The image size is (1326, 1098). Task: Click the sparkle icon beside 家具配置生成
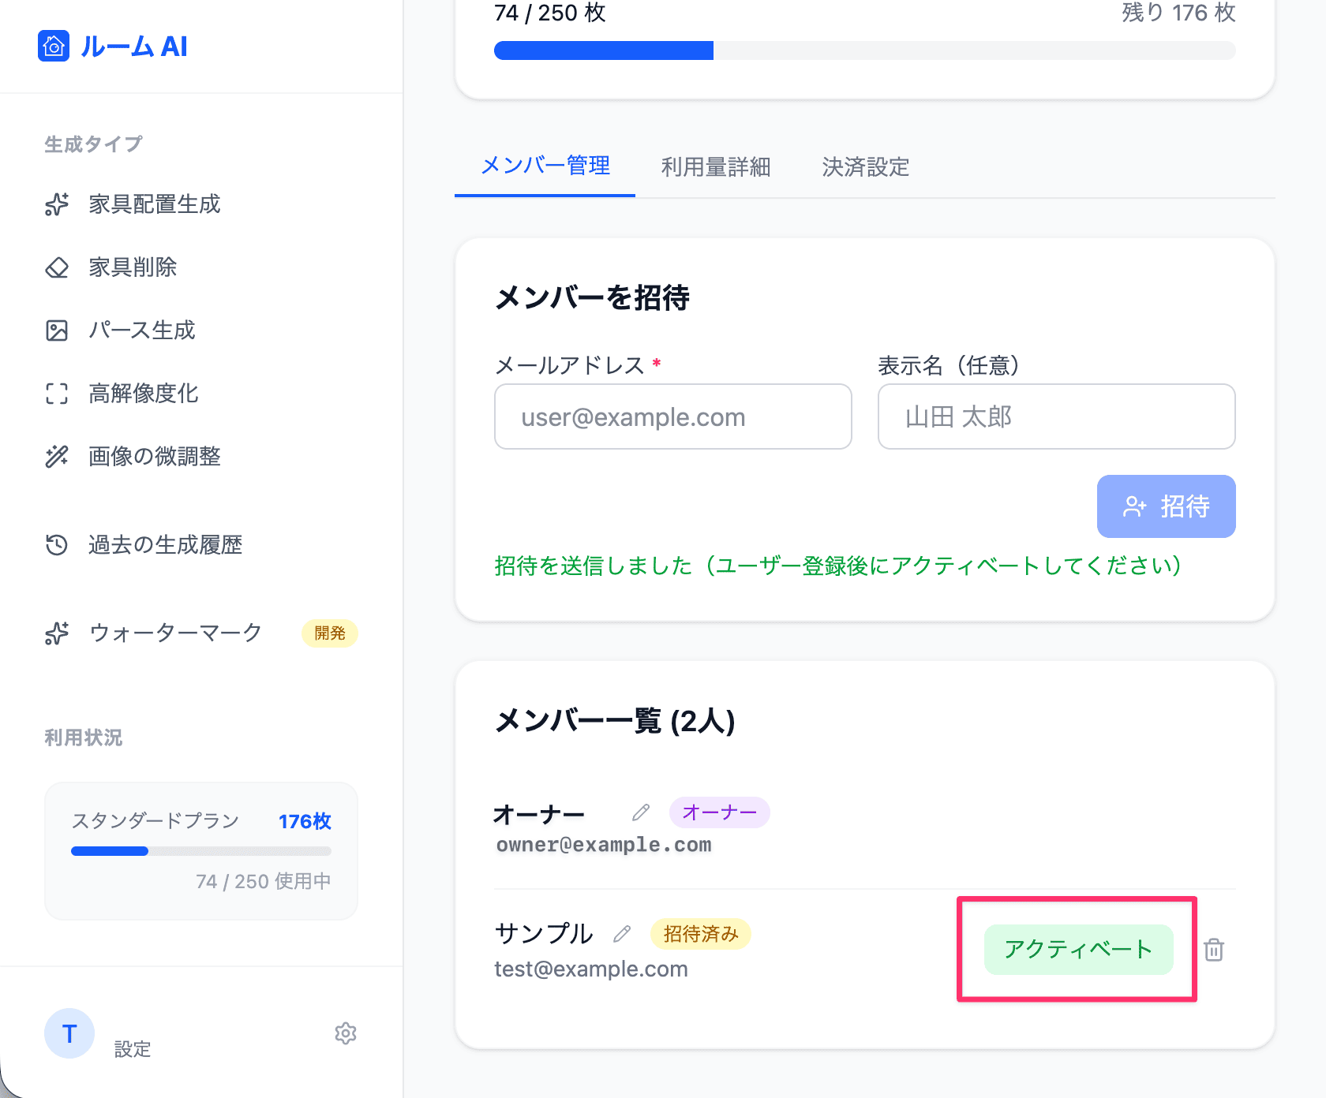pos(57,204)
